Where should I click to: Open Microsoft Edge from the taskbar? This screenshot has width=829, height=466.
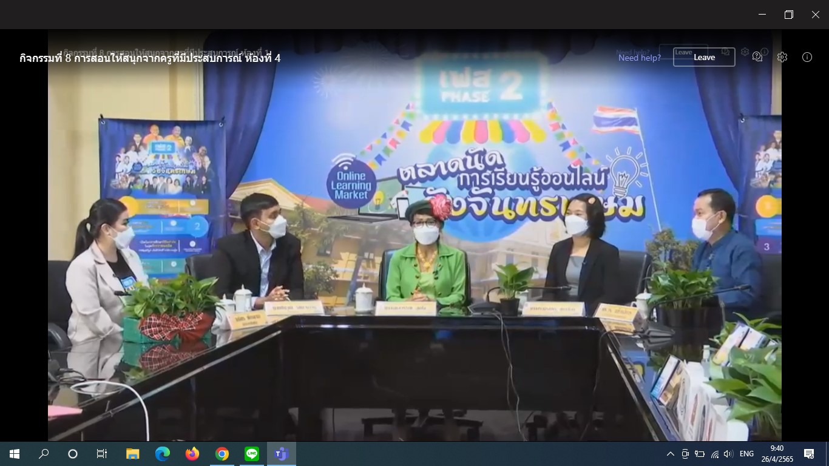coord(163,454)
